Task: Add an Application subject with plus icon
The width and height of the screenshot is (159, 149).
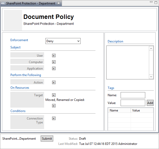Action: point(54,69)
